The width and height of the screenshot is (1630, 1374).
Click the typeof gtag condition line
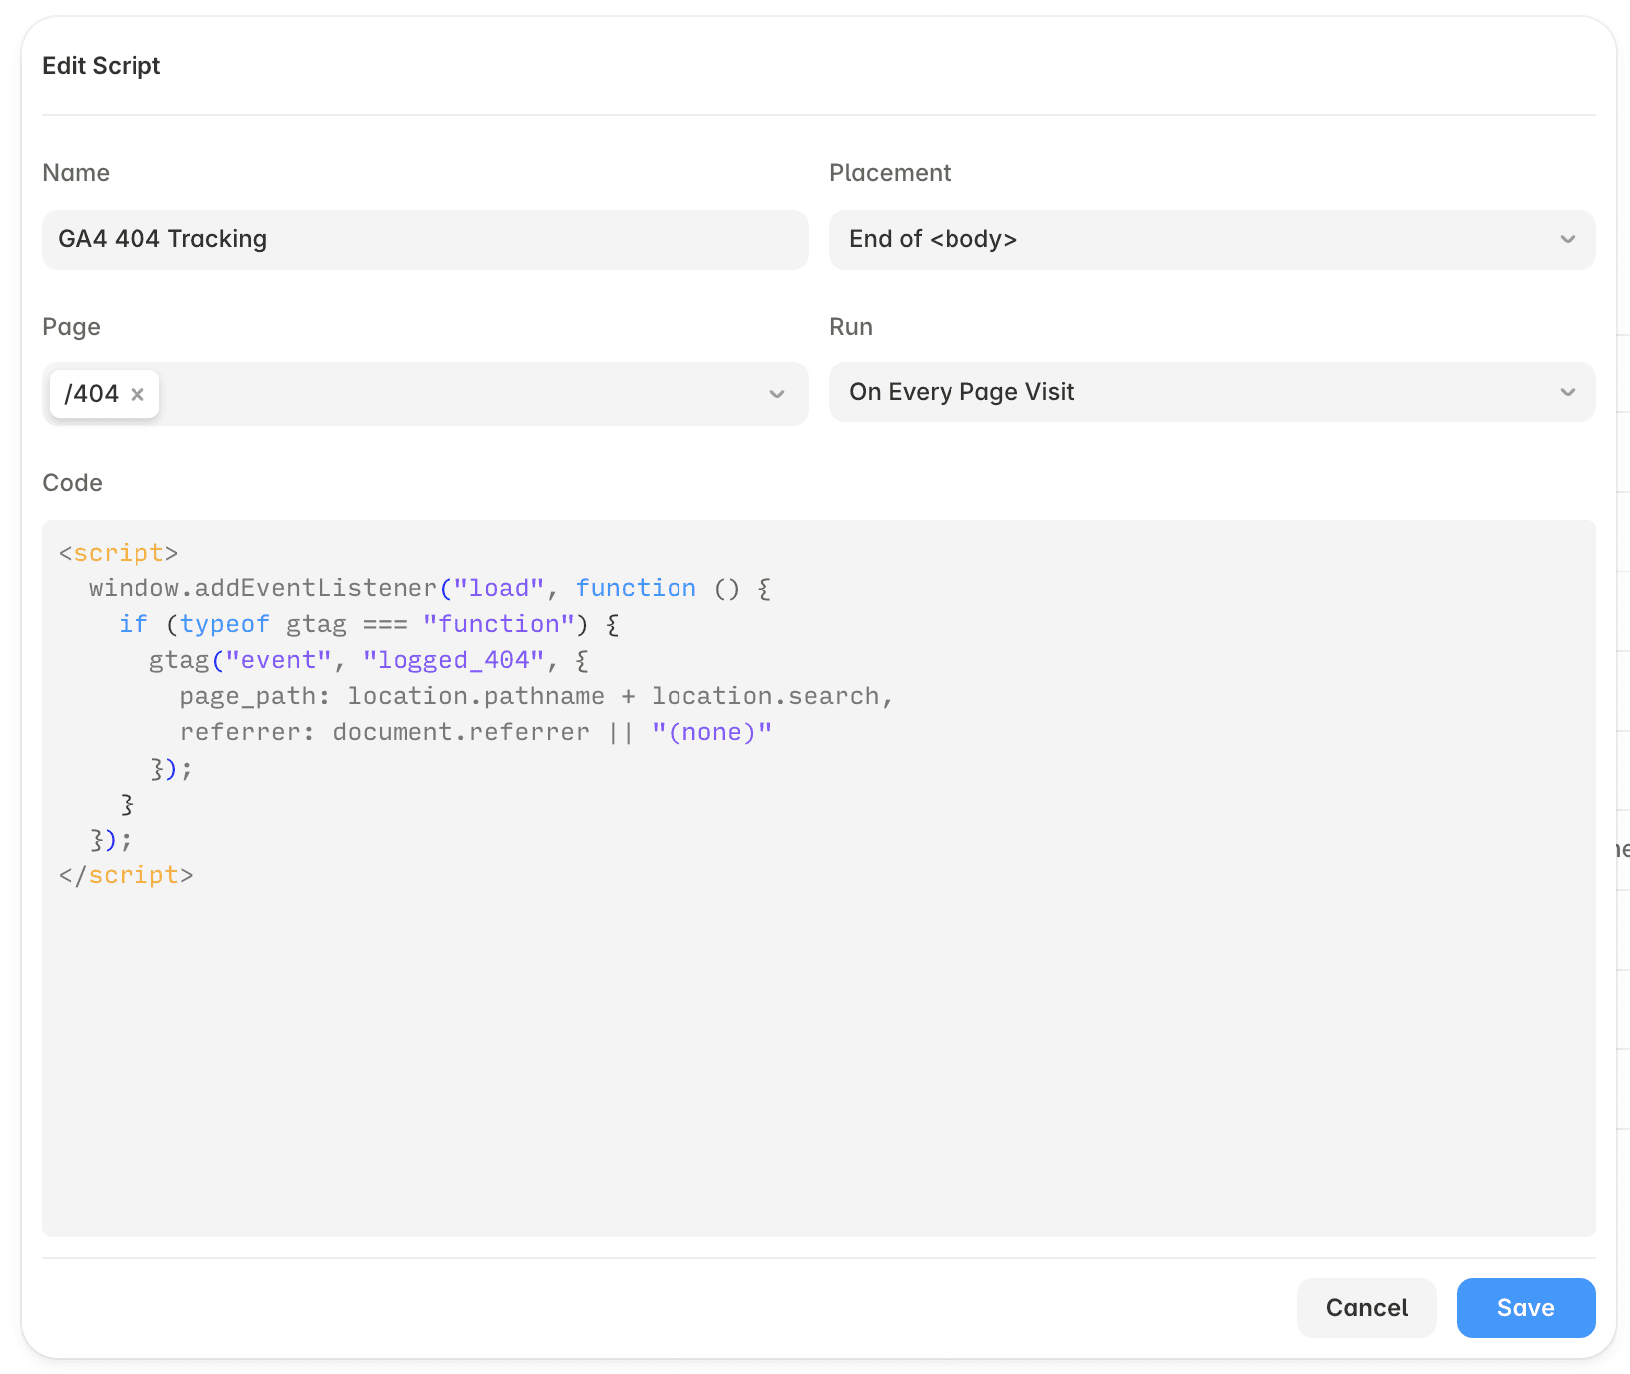(x=369, y=624)
